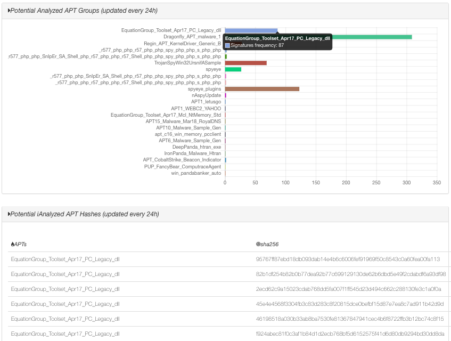The height and width of the screenshot is (341, 451).
Task: Click the APT_CobaltStrike_Beacon_Indicator axis label
Action: tap(182, 160)
